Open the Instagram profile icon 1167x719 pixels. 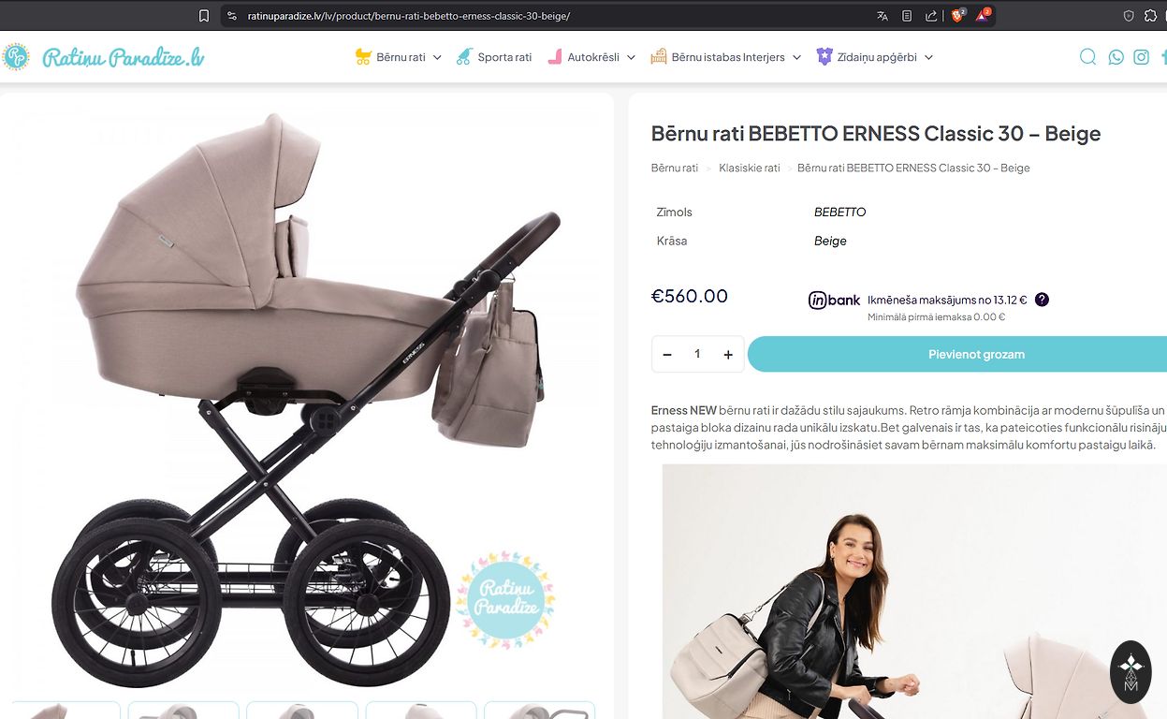click(1142, 57)
